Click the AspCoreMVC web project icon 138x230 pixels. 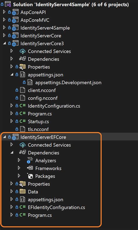(x=15, y=20)
